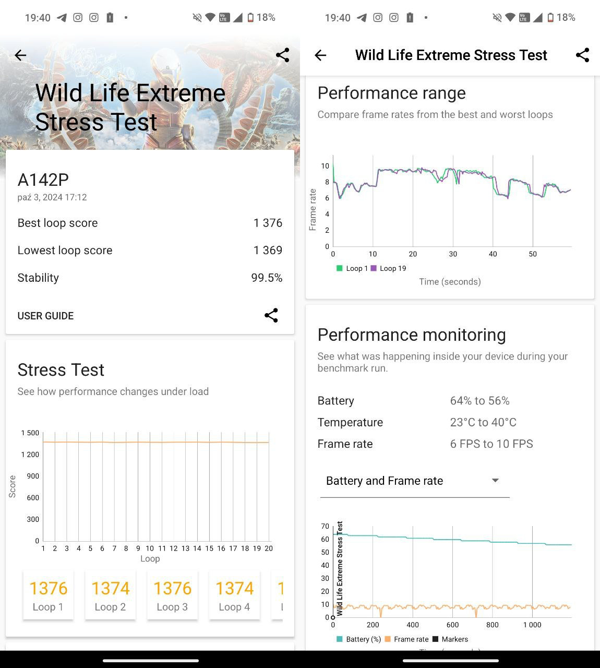Image resolution: width=600 pixels, height=668 pixels.
Task: Go back from Wild Life Extreme toolbar
Action: pyautogui.click(x=320, y=55)
